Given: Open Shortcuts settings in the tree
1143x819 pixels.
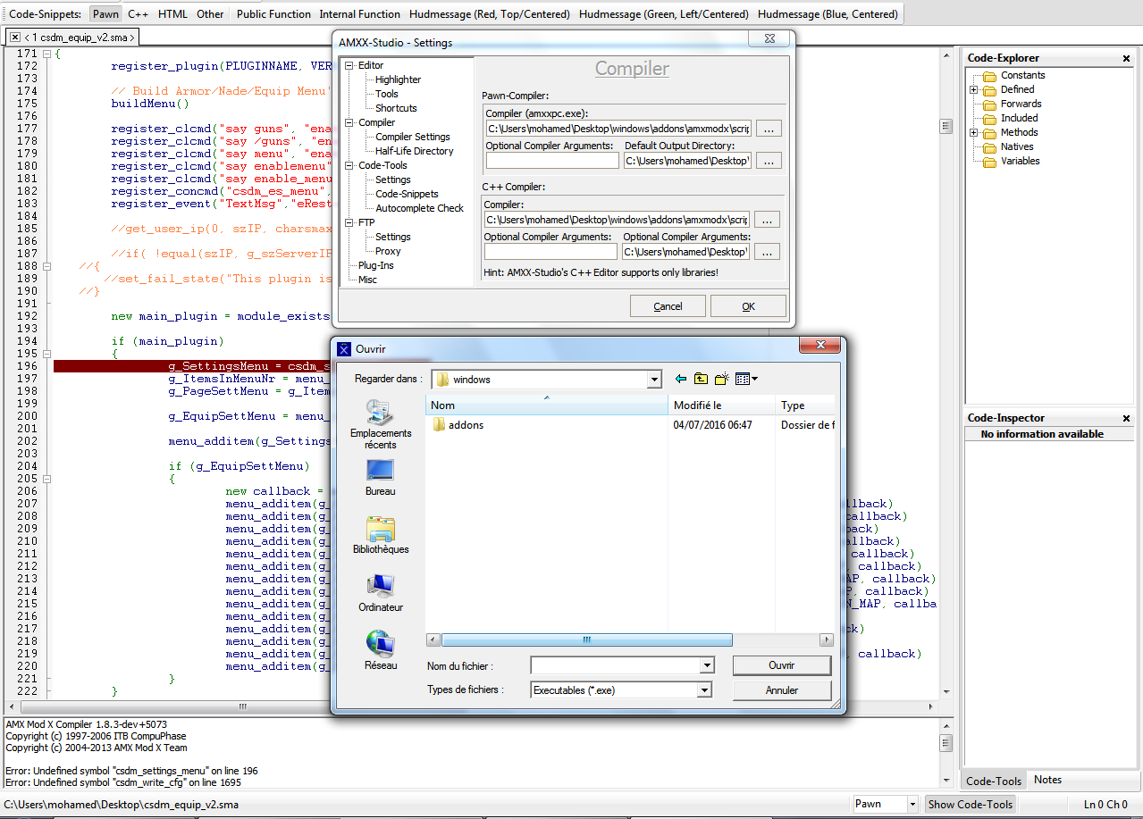Looking at the screenshot, I should (x=396, y=108).
